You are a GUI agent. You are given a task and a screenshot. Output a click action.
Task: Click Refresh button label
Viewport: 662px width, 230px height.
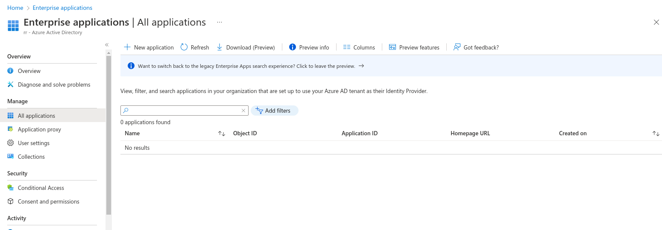[x=200, y=47]
